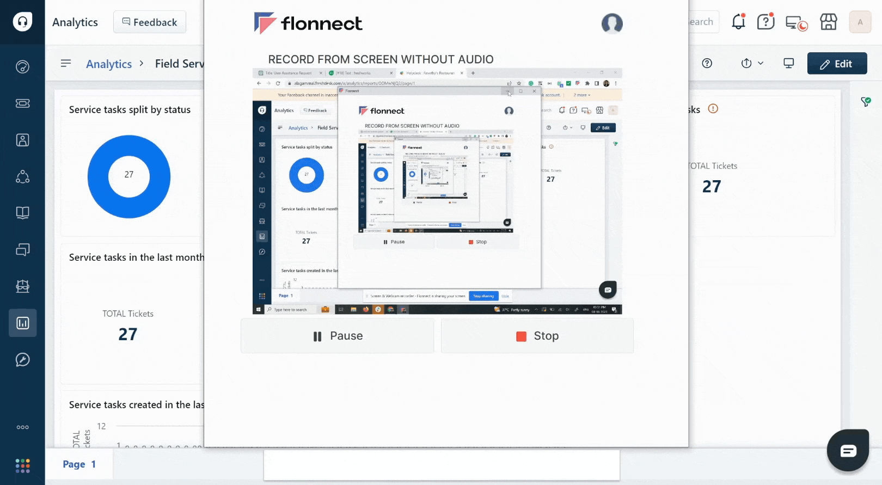Open the dashboard gauge icon in sidebar
The width and height of the screenshot is (882, 485).
click(x=22, y=66)
